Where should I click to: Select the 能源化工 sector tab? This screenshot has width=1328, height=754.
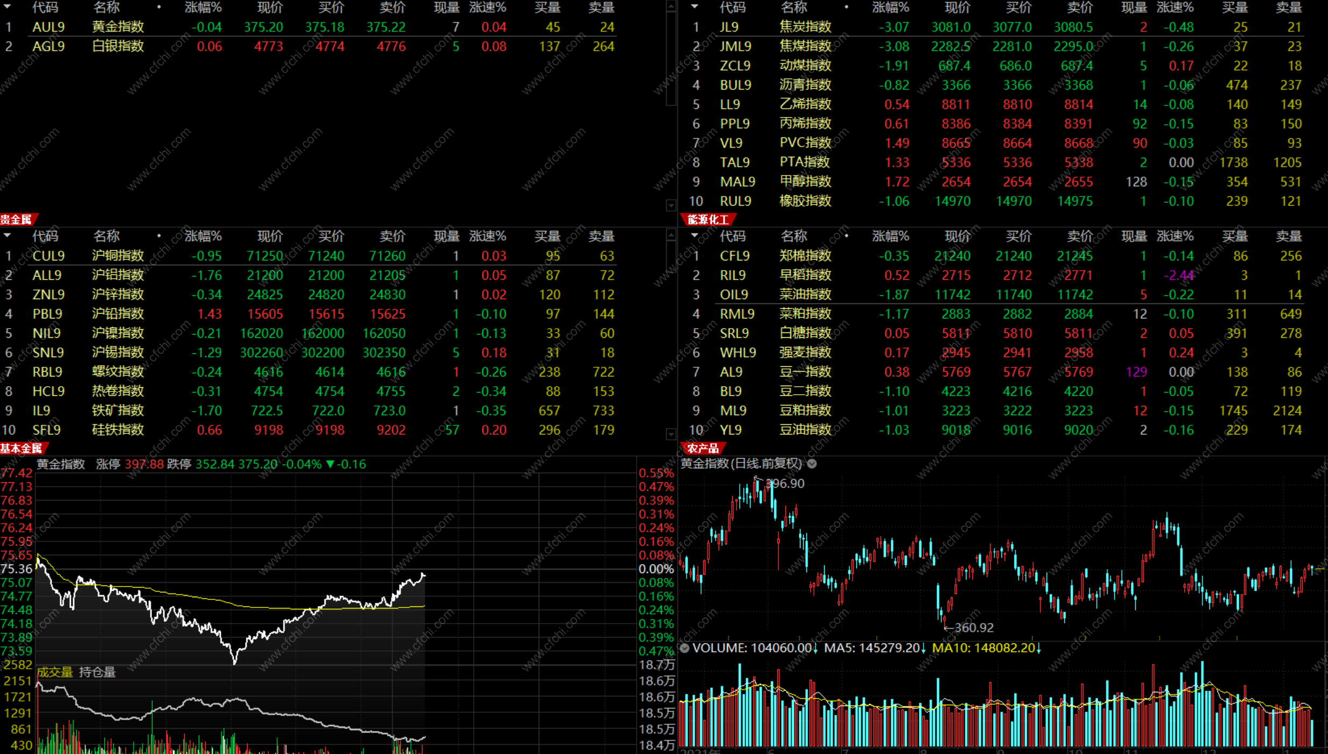708,220
